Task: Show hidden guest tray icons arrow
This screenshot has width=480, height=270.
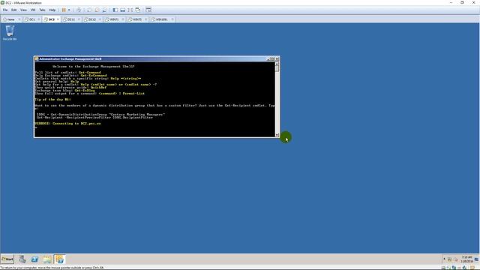Action: click(444, 259)
